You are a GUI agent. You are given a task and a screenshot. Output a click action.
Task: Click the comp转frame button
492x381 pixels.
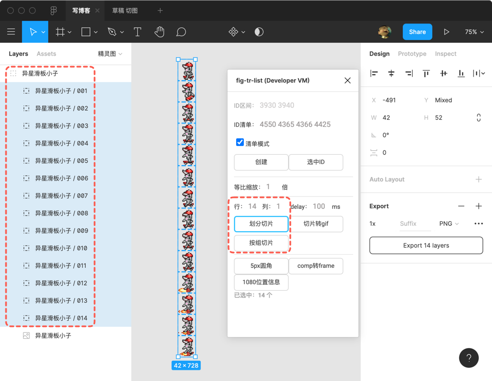315,266
